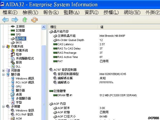Select the BIOS chip icon in tree
Image resolution: width=160 pixels, height=120 pixels.
point(13,42)
